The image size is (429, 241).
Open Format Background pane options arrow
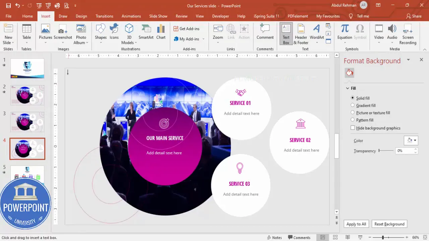click(408, 60)
